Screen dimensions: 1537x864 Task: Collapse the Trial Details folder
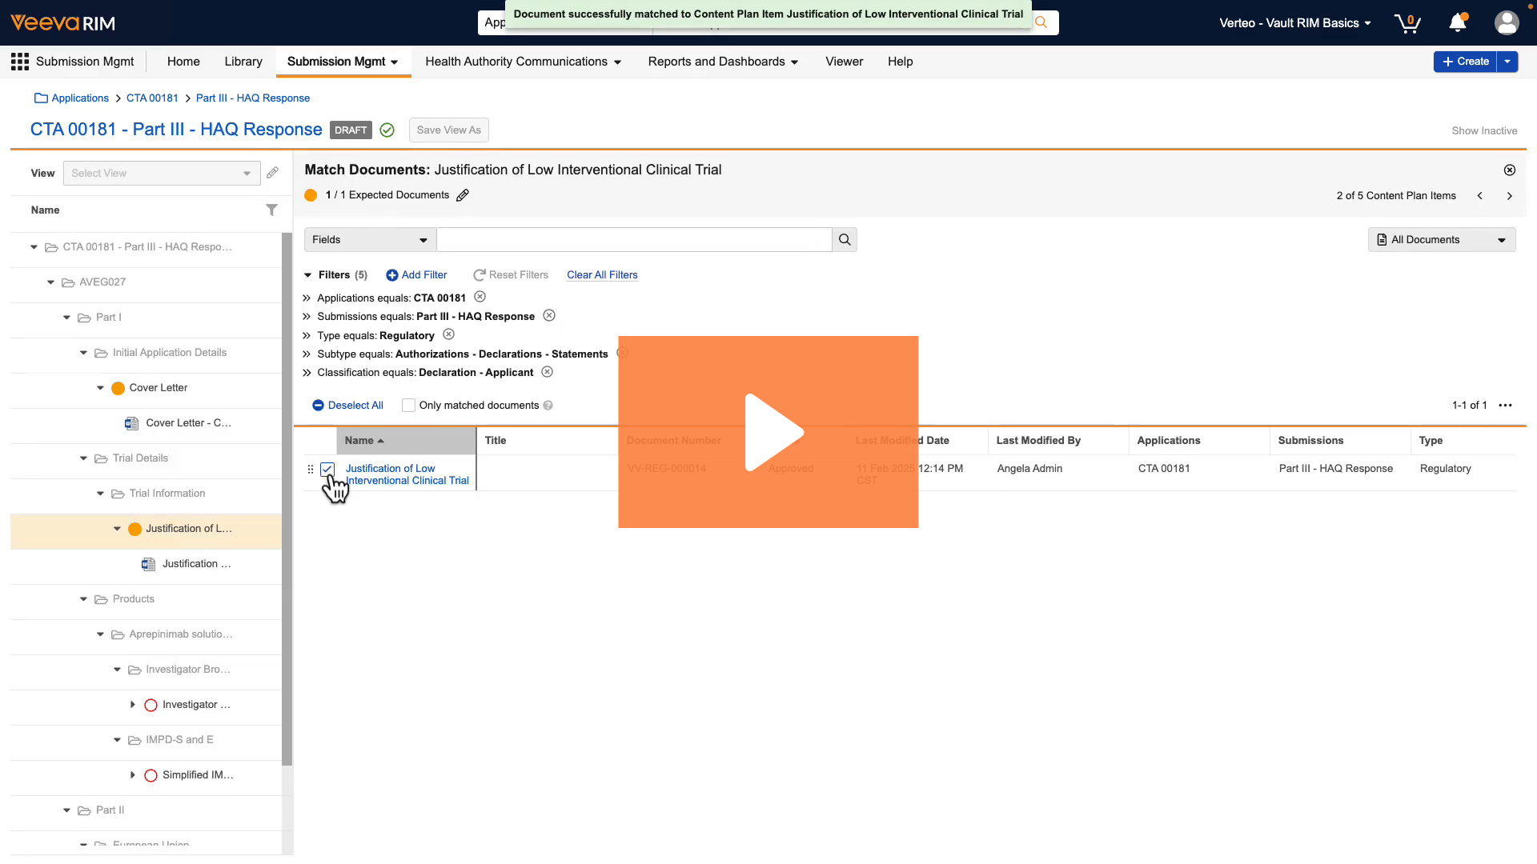click(x=83, y=458)
